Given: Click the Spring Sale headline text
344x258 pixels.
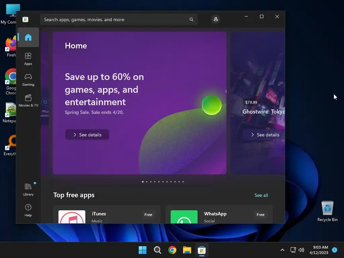Looking at the screenshot, I should pos(104,89).
